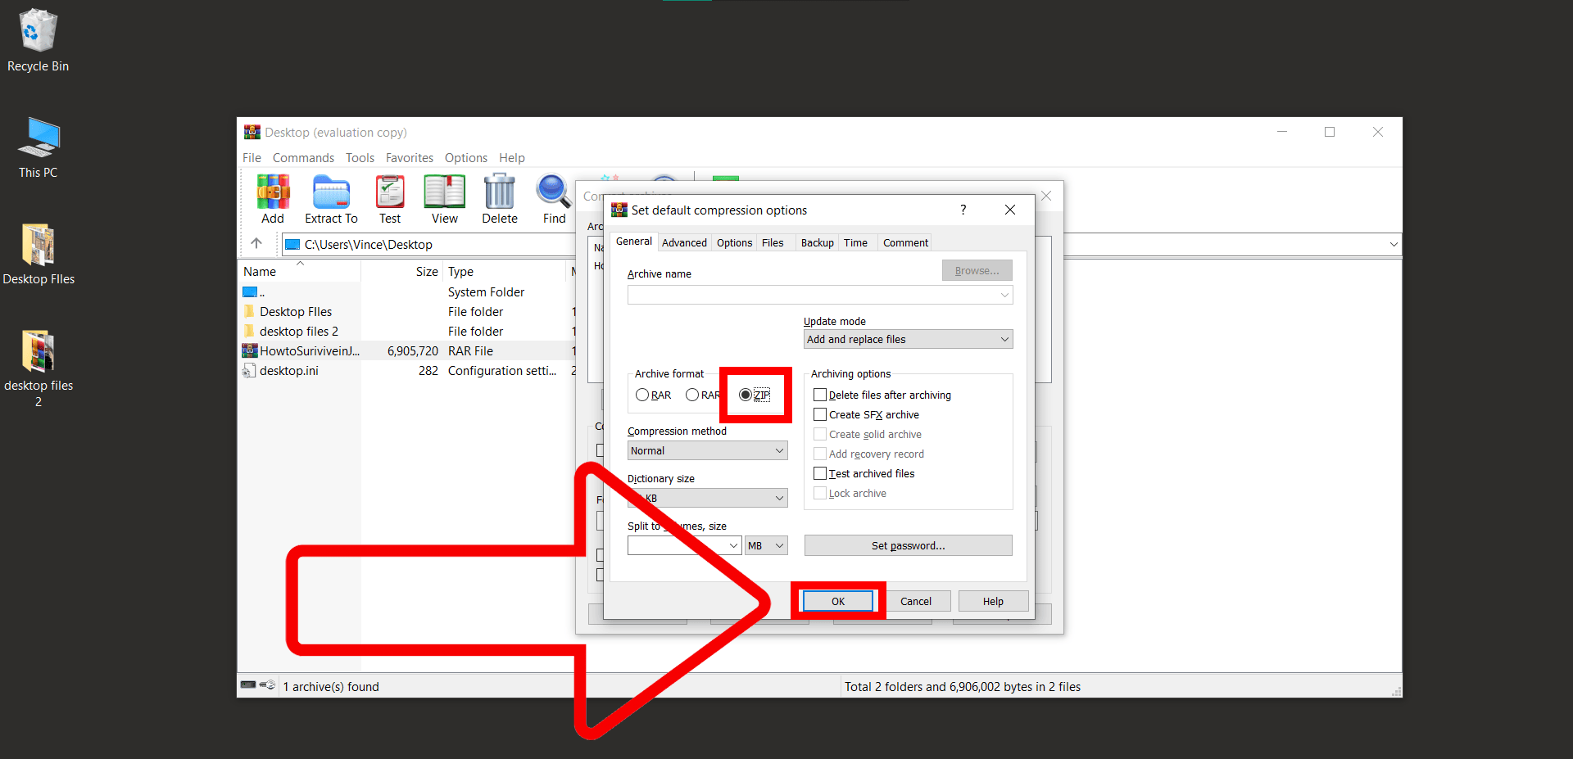The image size is (1573, 759).
Task: Select the Extract To toolbar icon
Action: [x=331, y=199]
